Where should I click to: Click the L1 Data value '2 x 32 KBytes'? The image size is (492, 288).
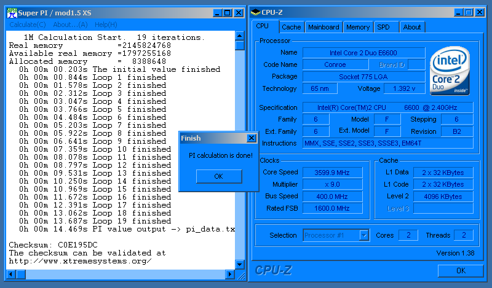[443, 173]
